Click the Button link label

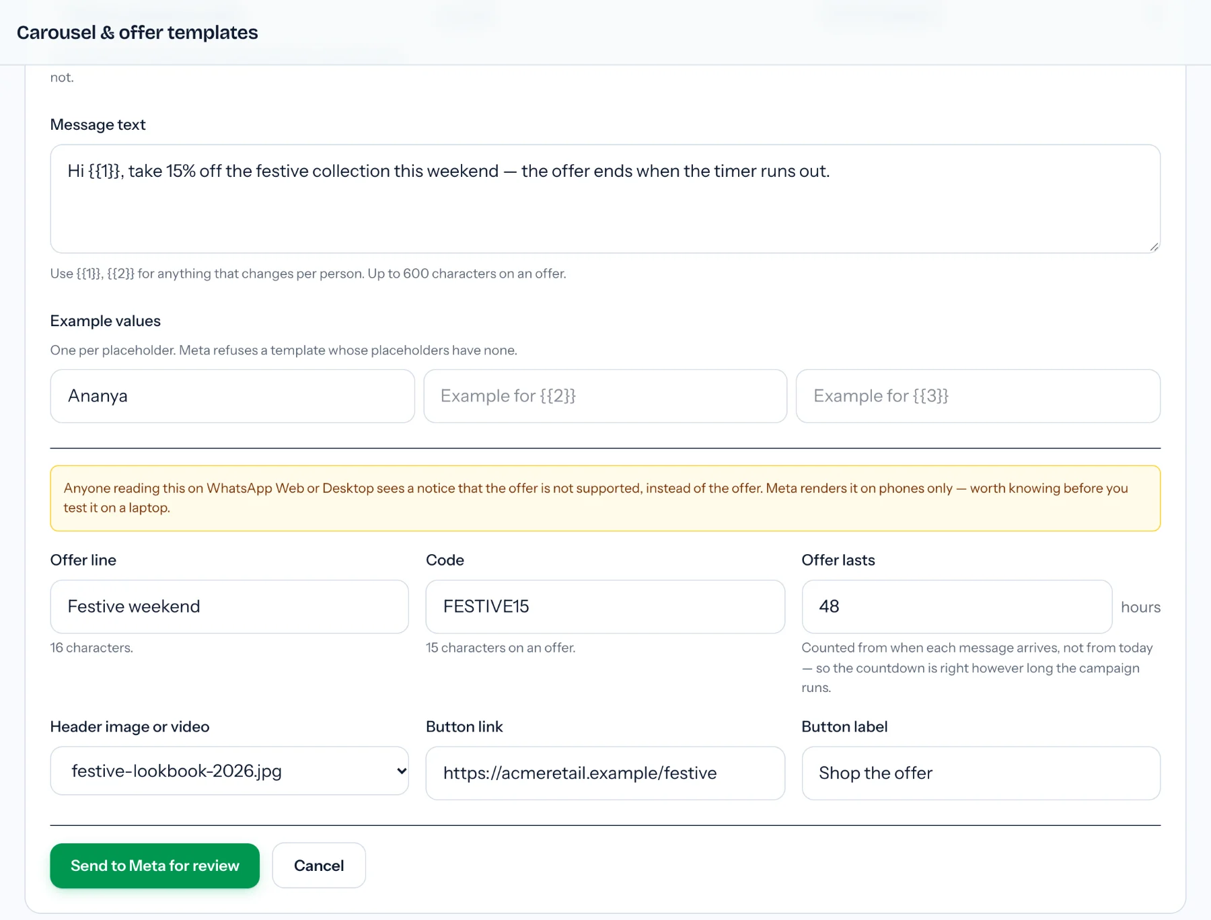[x=464, y=727]
